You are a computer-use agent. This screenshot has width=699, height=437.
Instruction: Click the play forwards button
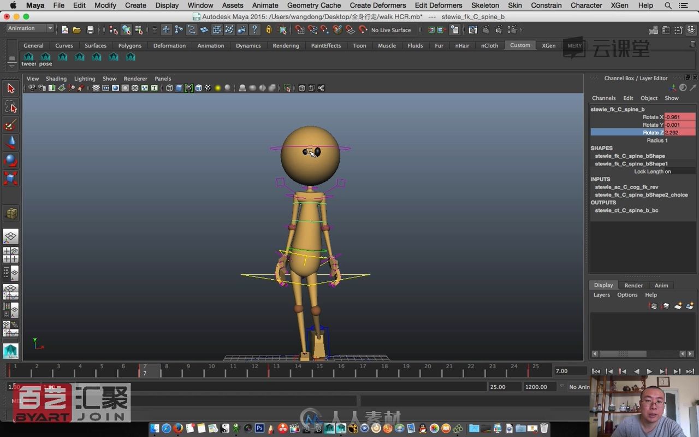pos(649,371)
